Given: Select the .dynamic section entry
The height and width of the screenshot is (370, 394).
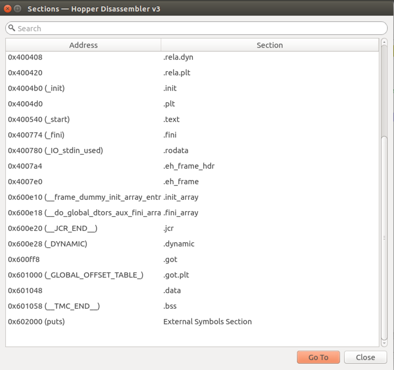Looking at the screenshot, I should tap(179, 244).
